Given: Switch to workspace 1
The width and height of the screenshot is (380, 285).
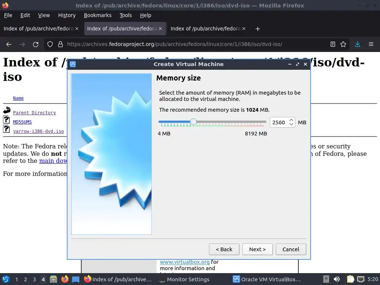Looking at the screenshot, I should pyautogui.click(x=16, y=279).
